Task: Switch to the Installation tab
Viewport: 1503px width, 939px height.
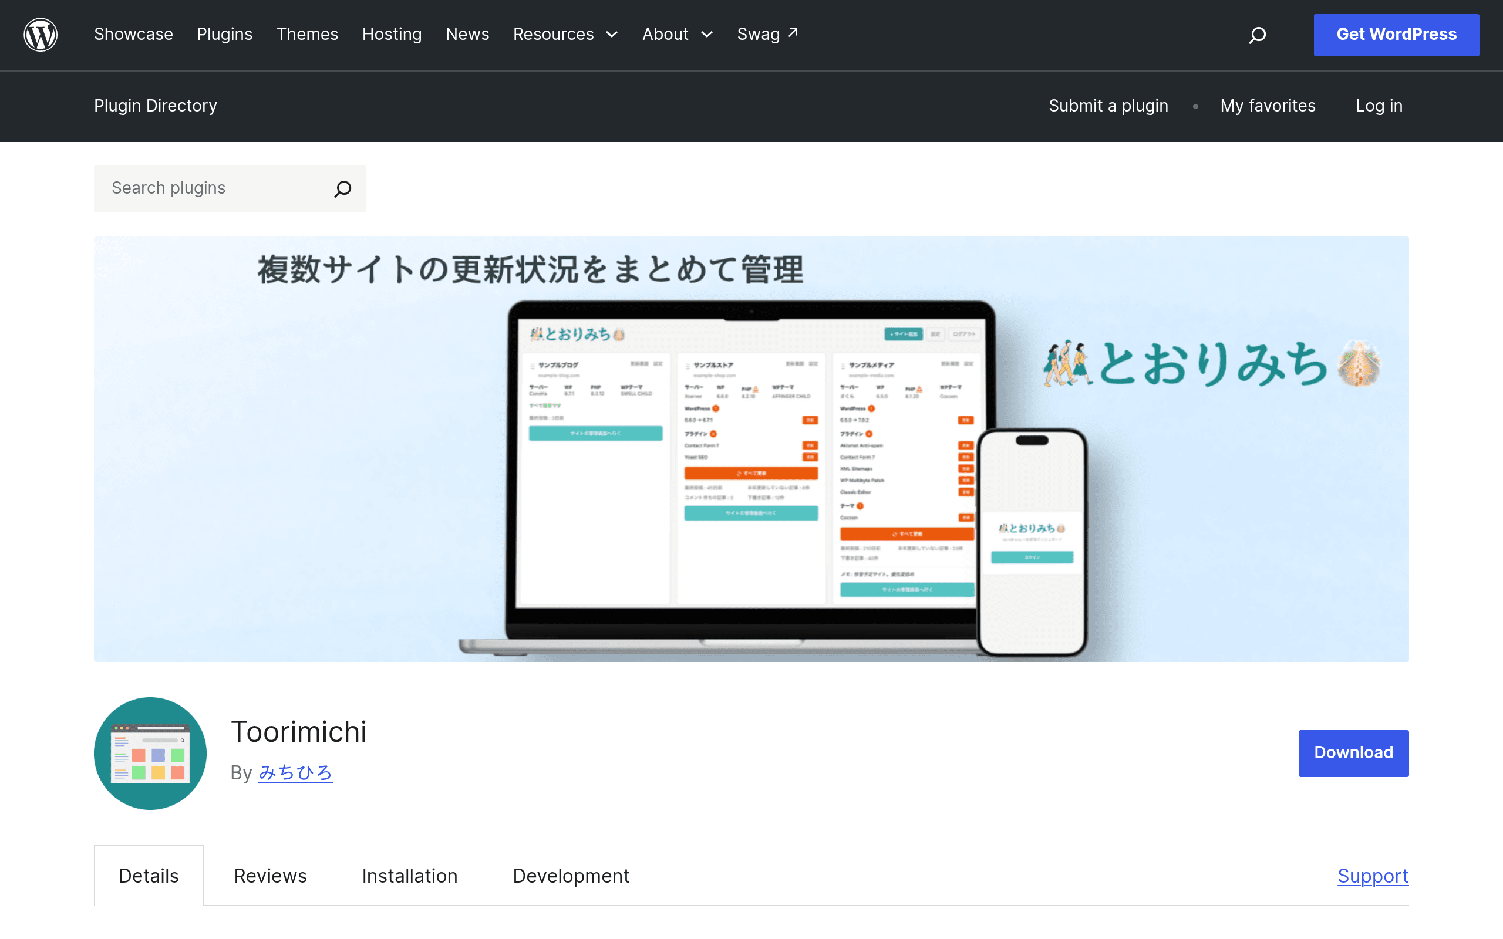Action: 410,876
